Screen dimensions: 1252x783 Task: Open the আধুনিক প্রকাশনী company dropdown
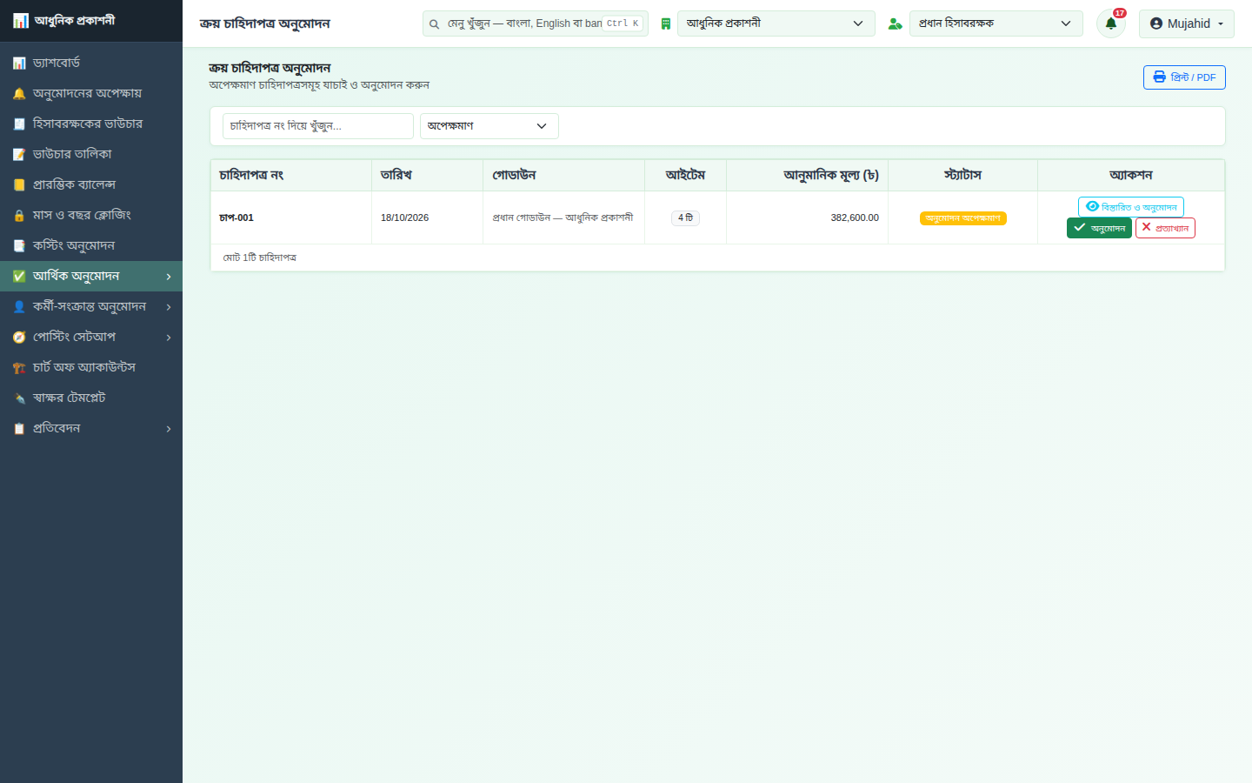pyautogui.click(x=776, y=23)
